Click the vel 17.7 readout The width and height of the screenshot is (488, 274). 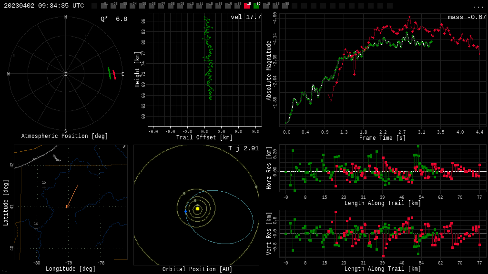(x=246, y=17)
